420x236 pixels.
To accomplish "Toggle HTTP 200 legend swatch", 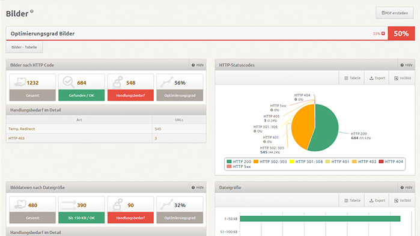I will click(x=229, y=162).
